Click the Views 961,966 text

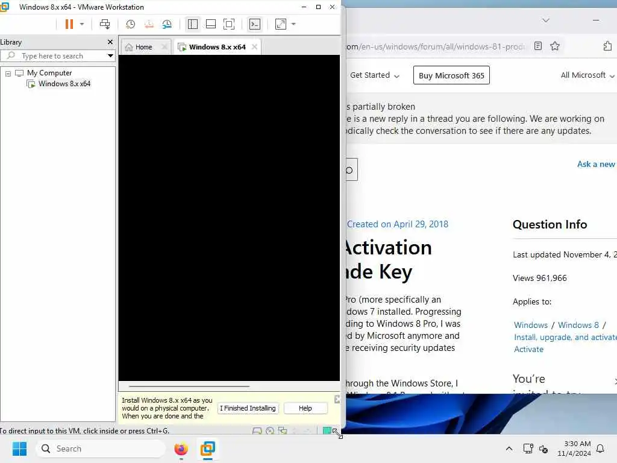pyautogui.click(x=539, y=278)
